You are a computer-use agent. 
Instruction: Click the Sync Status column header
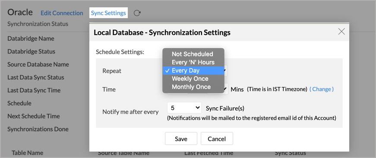click(291, 153)
